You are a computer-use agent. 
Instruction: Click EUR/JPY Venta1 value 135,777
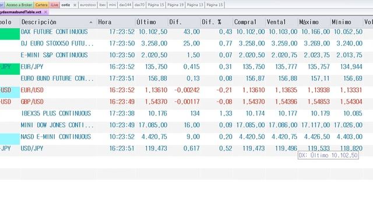click(x=286, y=66)
